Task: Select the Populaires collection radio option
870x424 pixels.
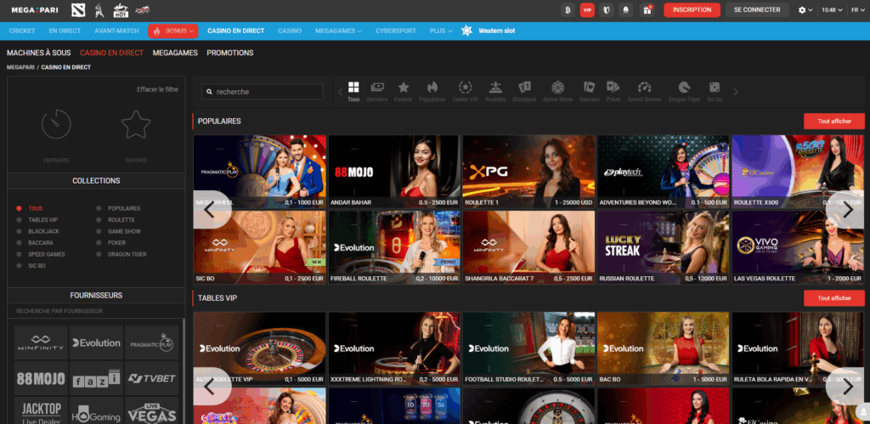Action: point(99,209)
